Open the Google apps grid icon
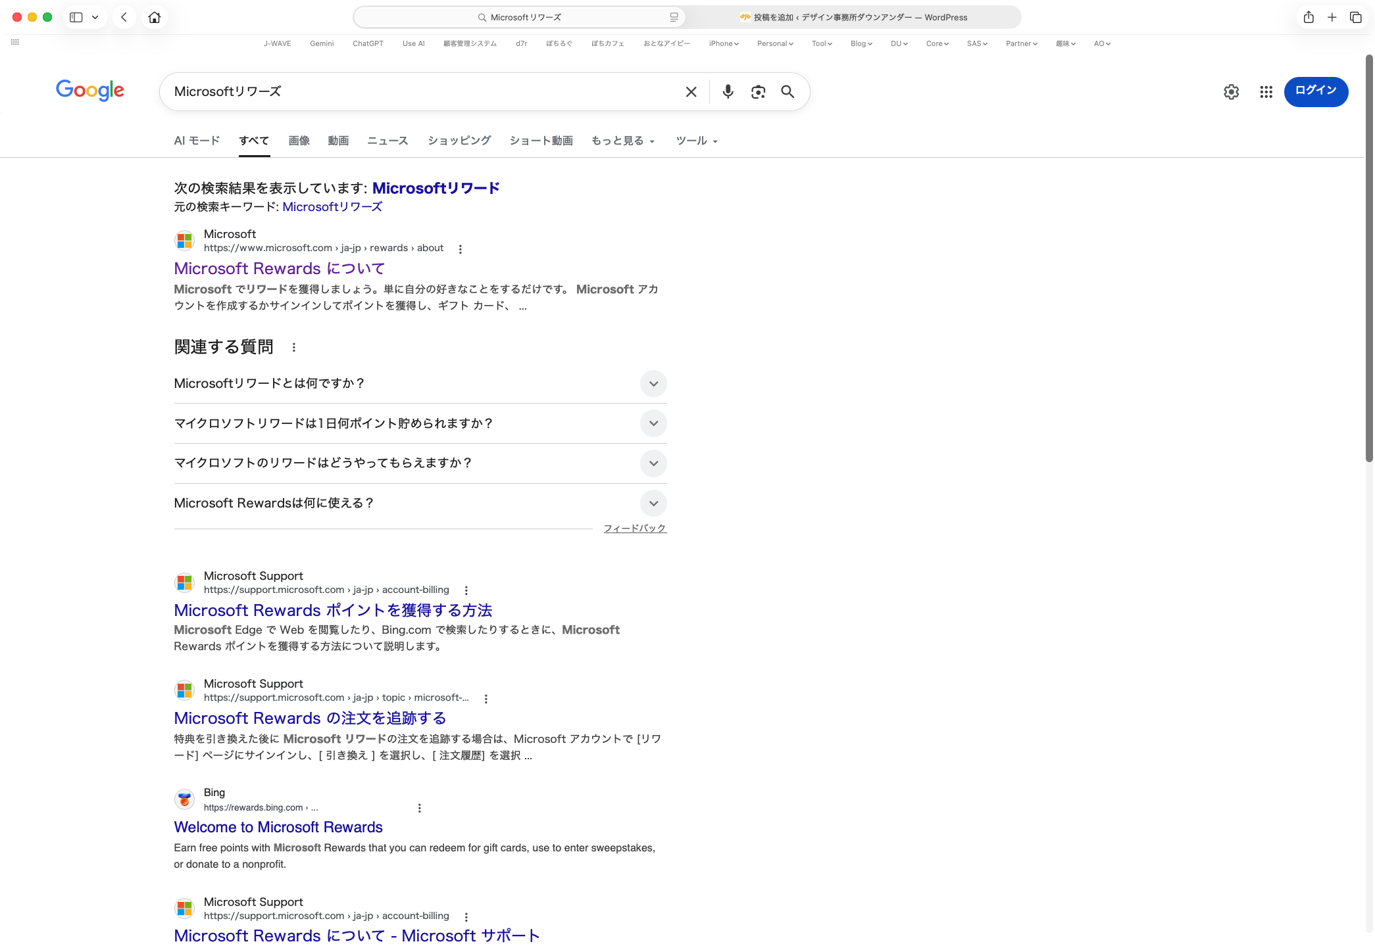1375x946 pixels. [1266, 92]
